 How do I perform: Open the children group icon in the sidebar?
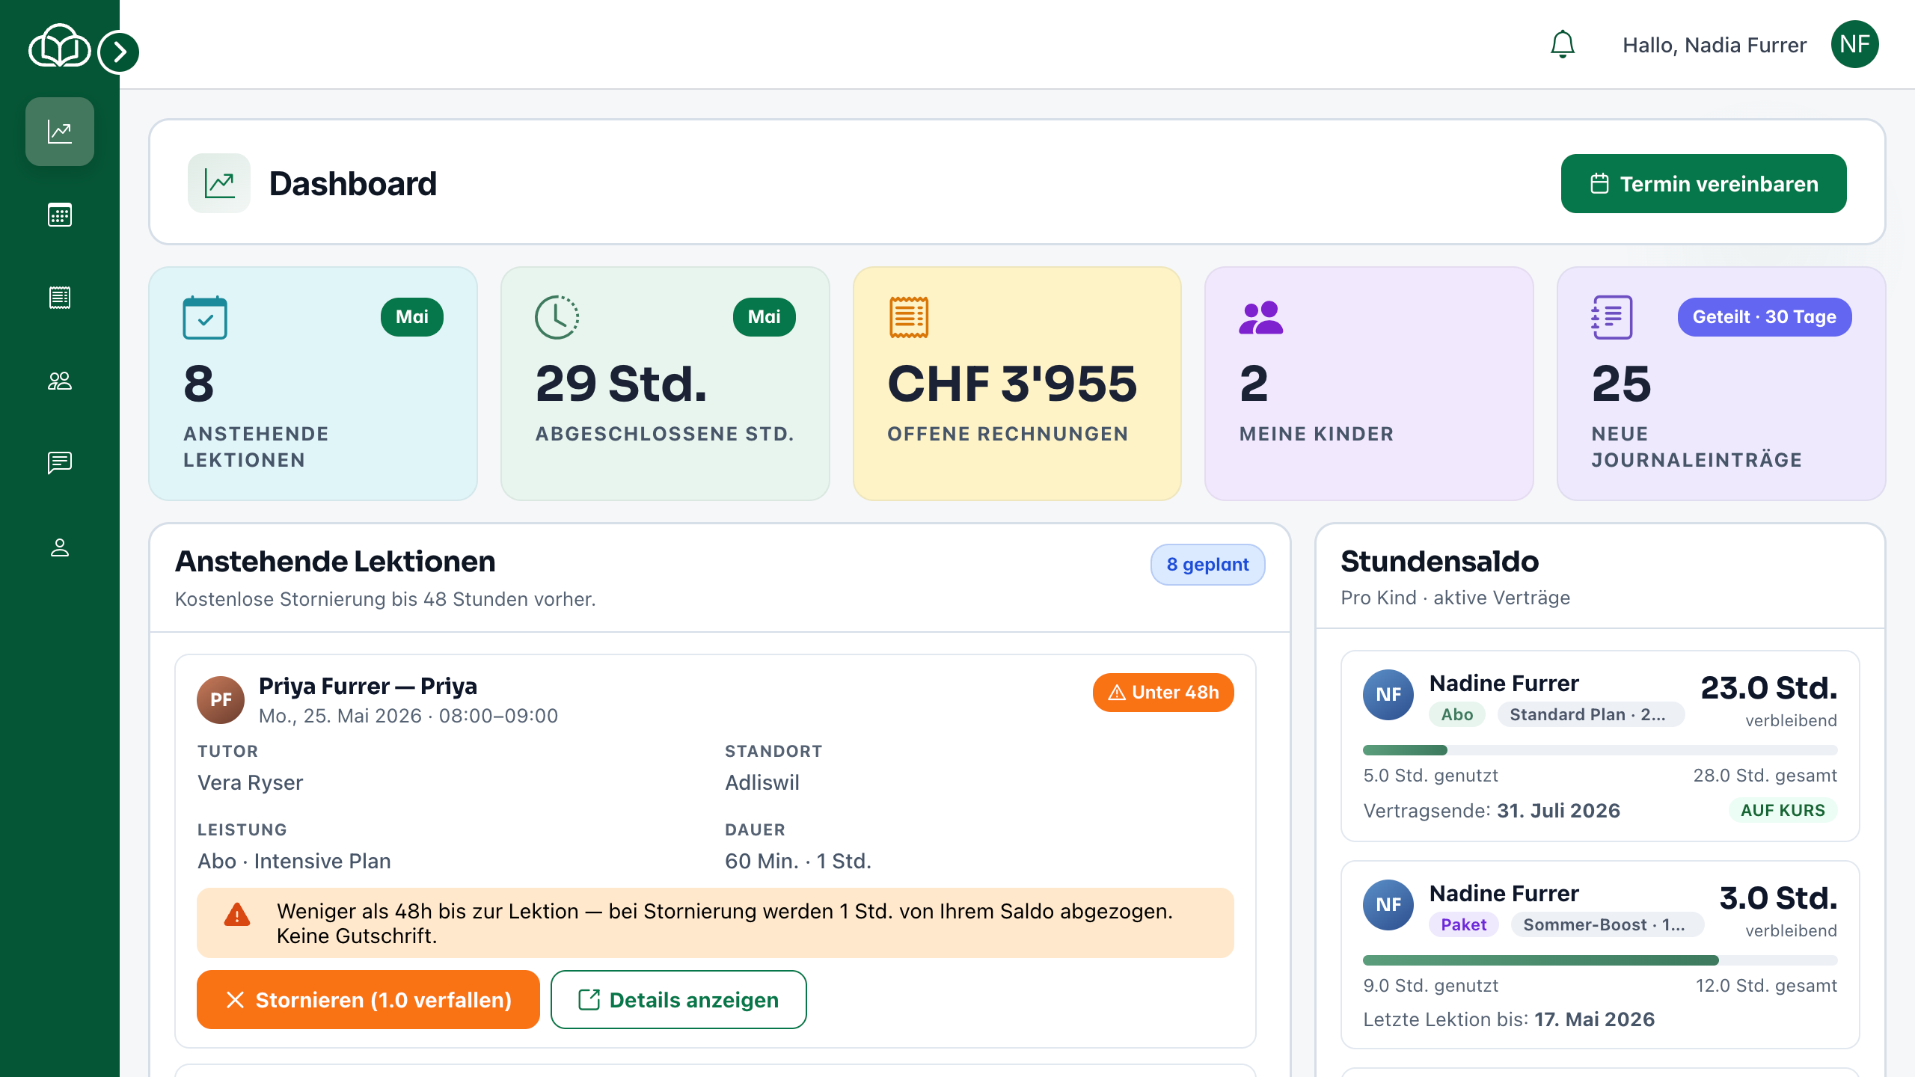pyautogui.click(x=60, y=381)
